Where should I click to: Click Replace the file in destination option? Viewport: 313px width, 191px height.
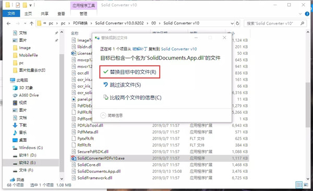click(x=130, y=72)
